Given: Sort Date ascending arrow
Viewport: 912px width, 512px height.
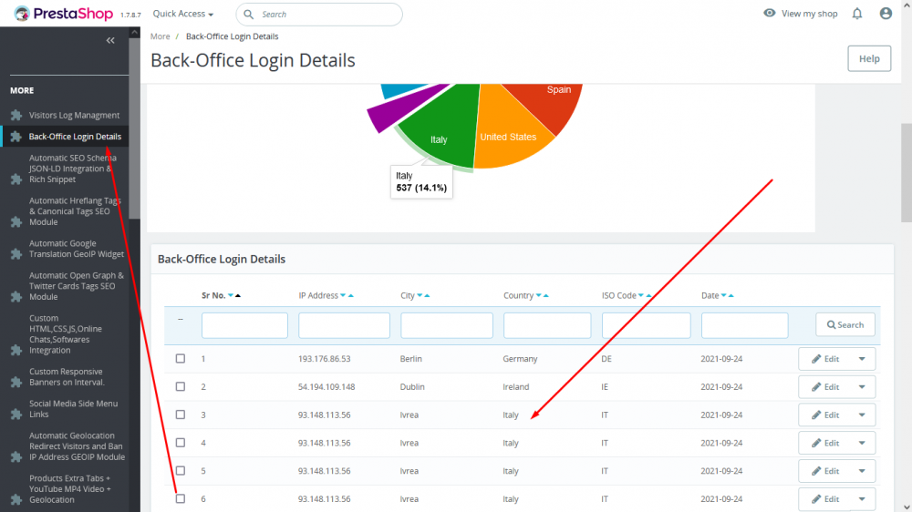Looking at the screenshot, I should coord(731,296).
